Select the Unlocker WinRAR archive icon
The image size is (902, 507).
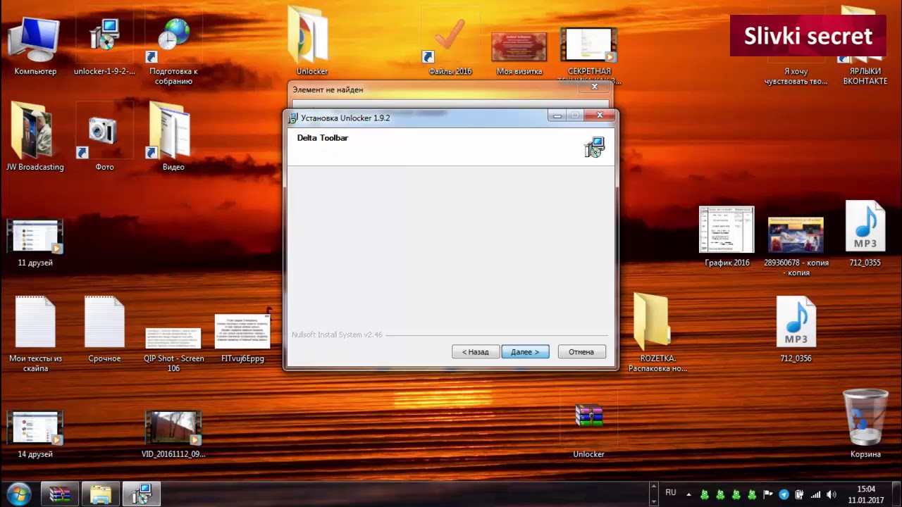(x=588, y=430)
